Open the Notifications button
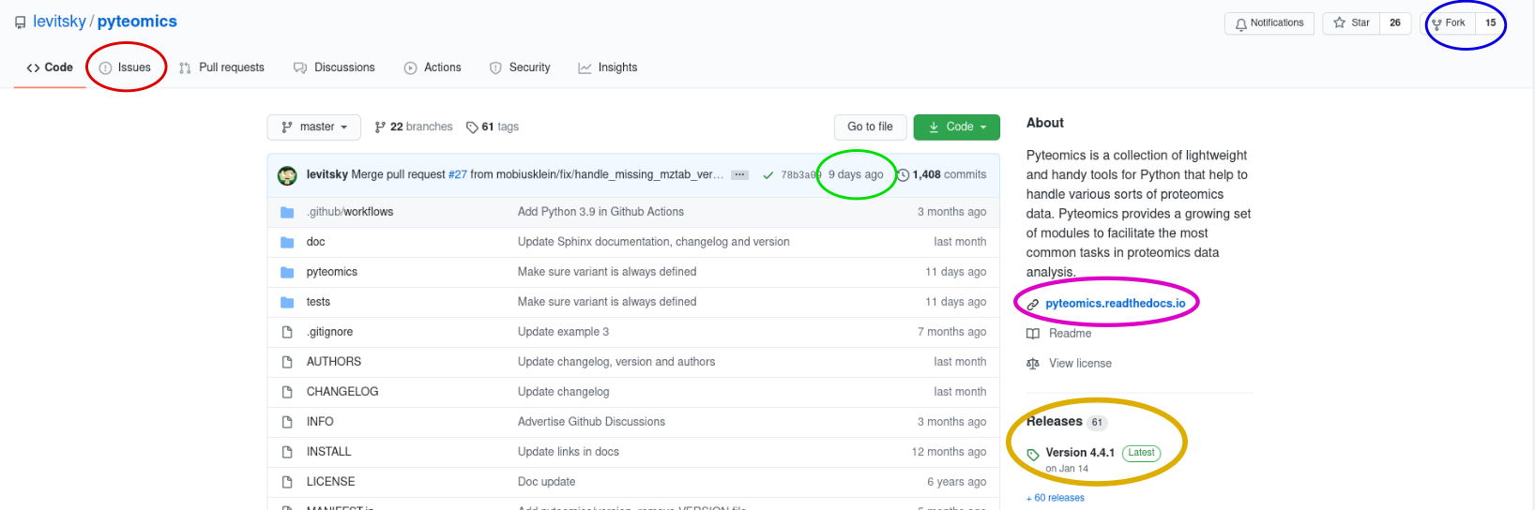This screenshot has width=1535, height=510. 1269,22
